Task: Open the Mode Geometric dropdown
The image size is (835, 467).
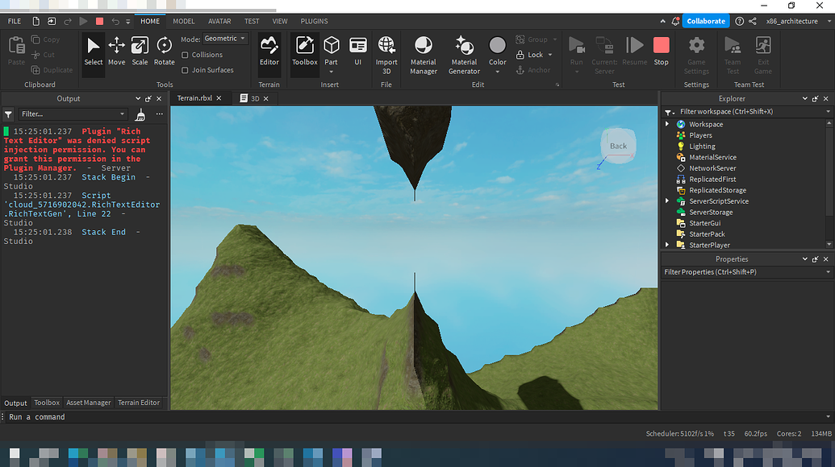Action: (225, 39)
